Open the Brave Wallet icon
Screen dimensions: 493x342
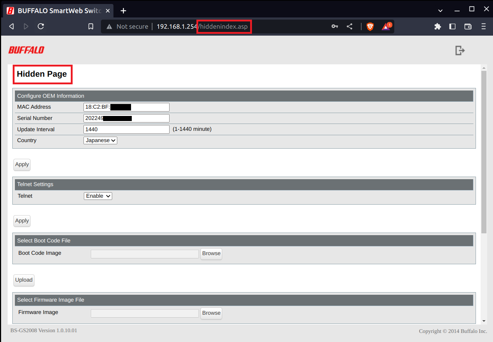(x=468, y=27)
